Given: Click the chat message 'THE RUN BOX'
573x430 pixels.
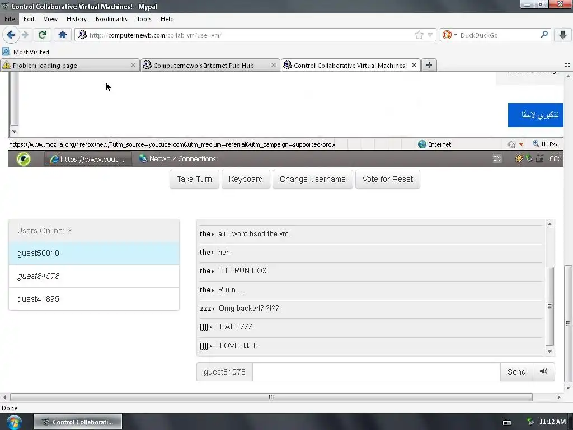Looking at the screenshot, I should tap(242, 270).
